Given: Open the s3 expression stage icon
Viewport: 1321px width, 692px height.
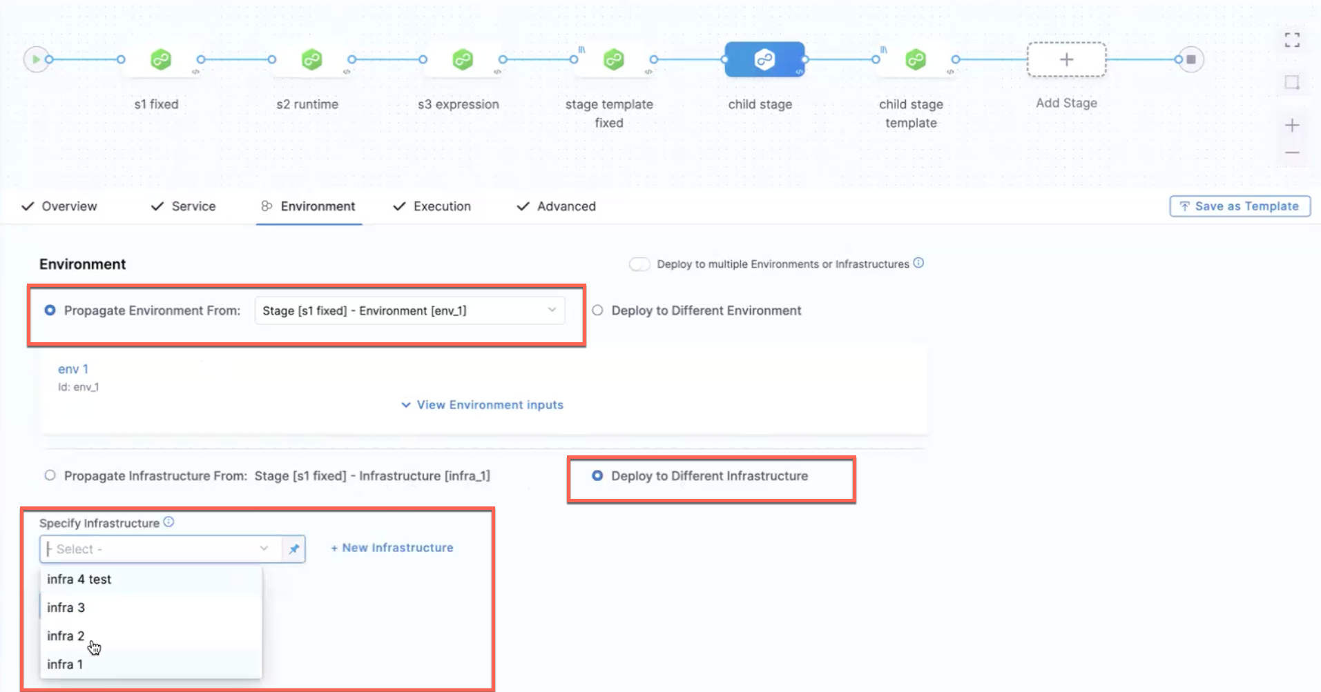Looking at the screenshot, I should [x=462, y=60].
